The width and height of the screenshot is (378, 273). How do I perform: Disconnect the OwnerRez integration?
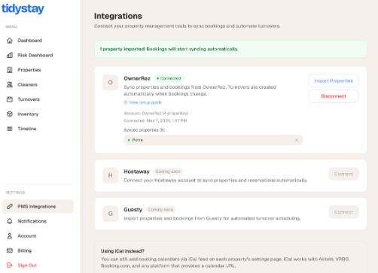point(334,96)
